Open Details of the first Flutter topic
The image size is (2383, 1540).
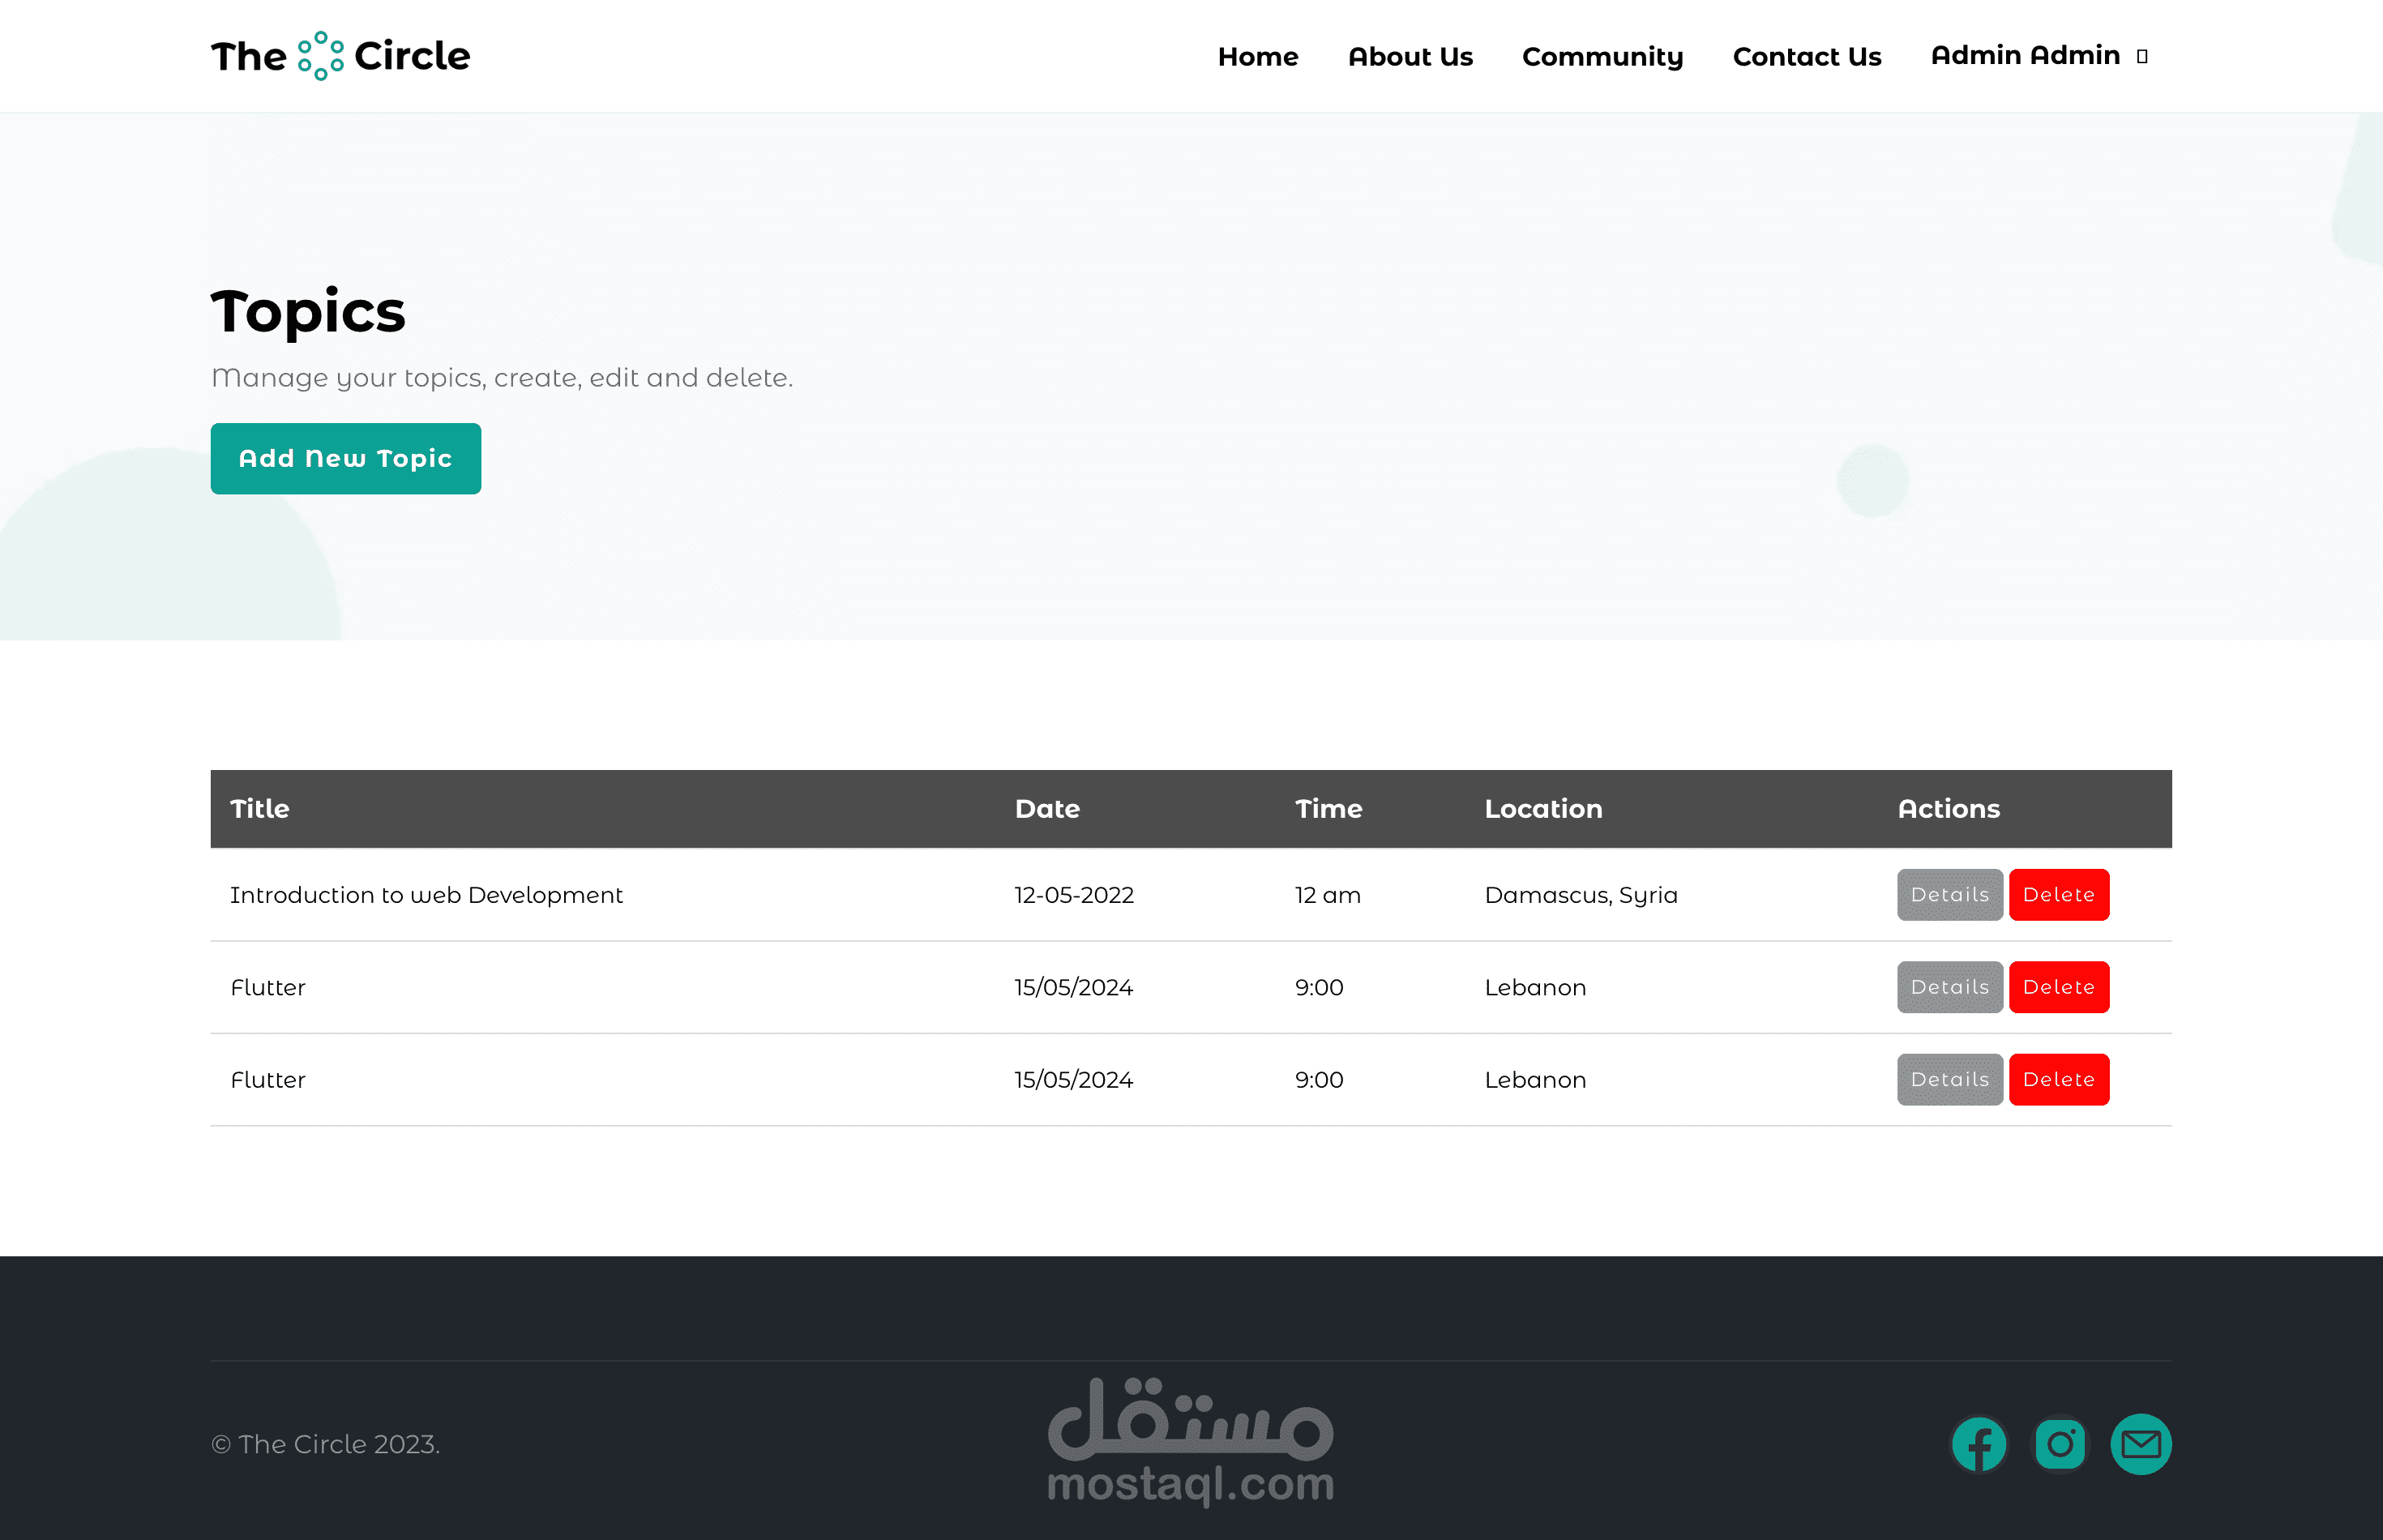[1949, 987]
